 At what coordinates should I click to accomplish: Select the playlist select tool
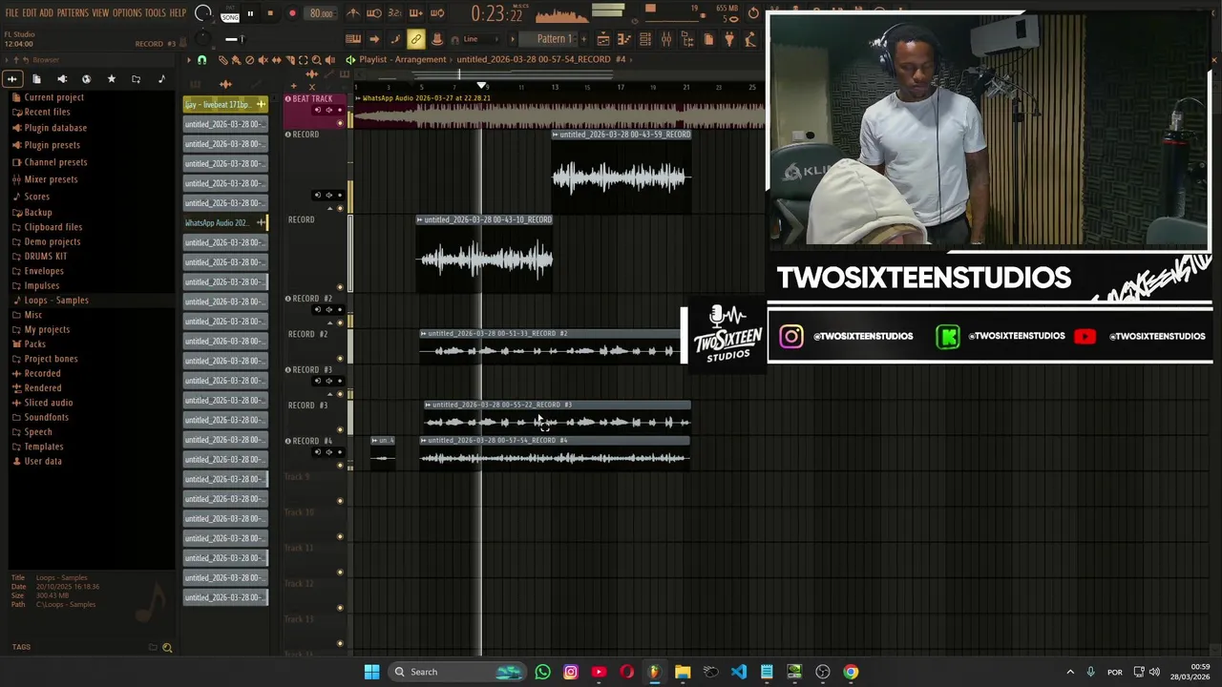click(303, 59)
